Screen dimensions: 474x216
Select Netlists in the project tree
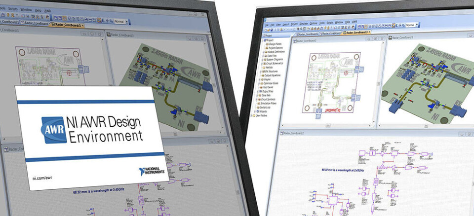click(267, 68)
